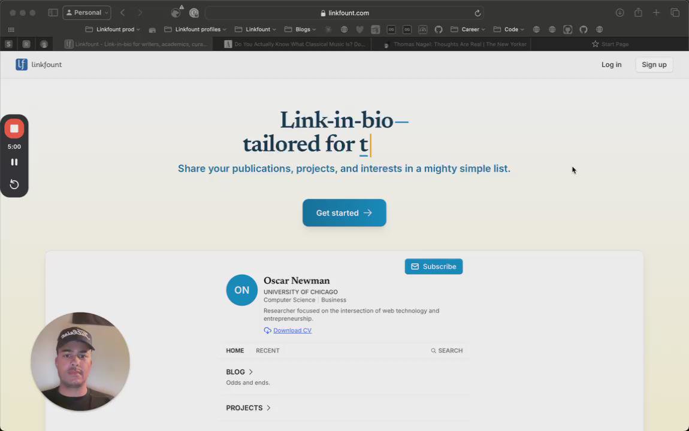The image size is (689, 431).
Task: Open the rounded-square GitHub bookmark icon
Action: coord(568,29)
